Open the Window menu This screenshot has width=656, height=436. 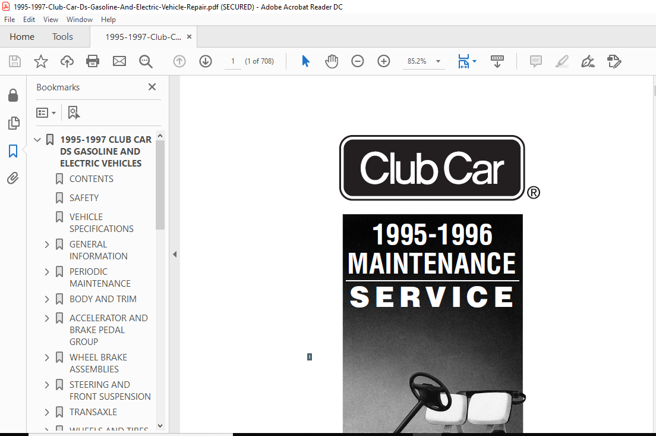coord(80,20)
